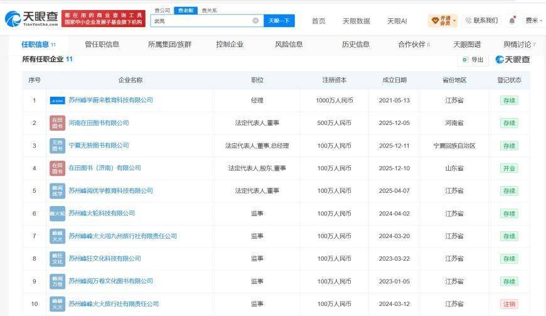
Task: Click logo of 苏州峰学蔚来教育科技有限公司
Action: point(58,101)
